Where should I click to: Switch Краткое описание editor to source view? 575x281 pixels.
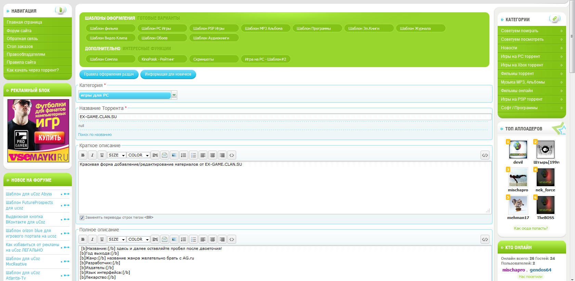[x=485, y=155]
